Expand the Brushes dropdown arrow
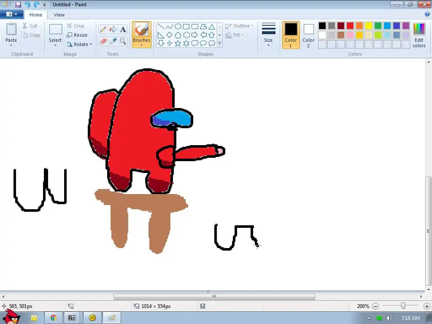This screenshot has height=324, width=432. pos(142,46)
